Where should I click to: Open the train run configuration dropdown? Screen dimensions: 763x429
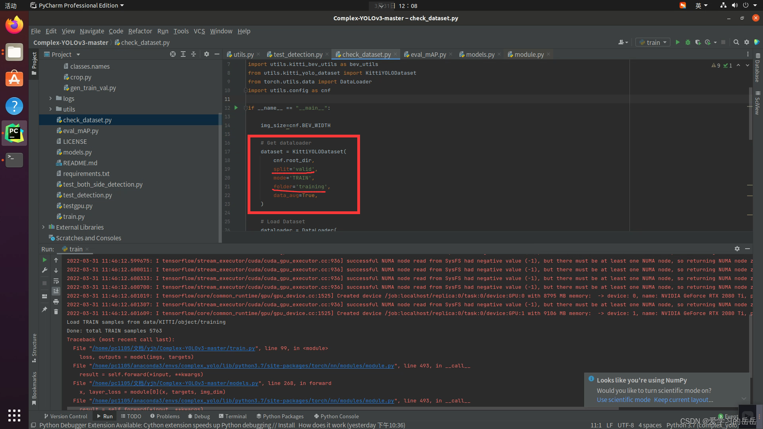click(x=653, y=42)
